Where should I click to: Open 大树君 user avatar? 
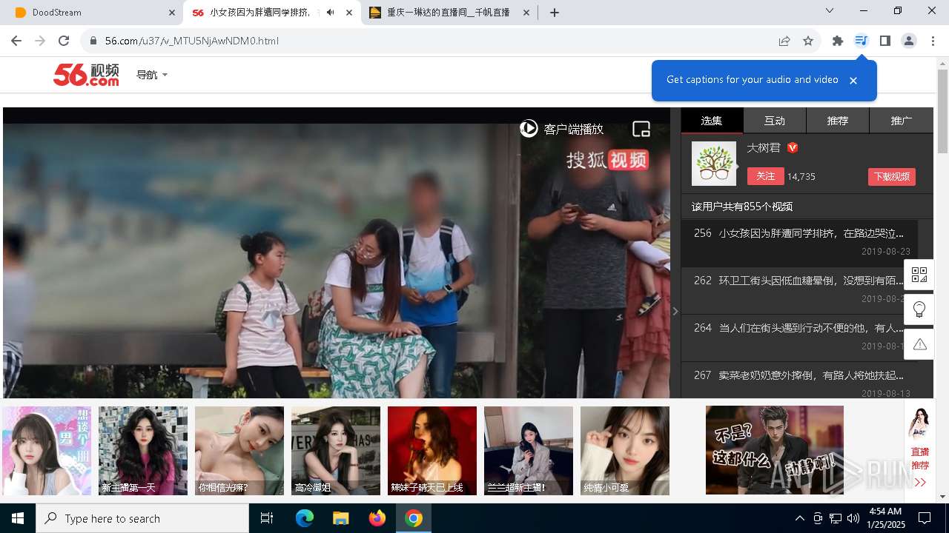pyautogui.click(x=714, y=164)
